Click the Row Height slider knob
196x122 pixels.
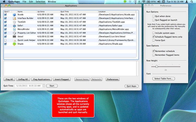coord(156,66)
